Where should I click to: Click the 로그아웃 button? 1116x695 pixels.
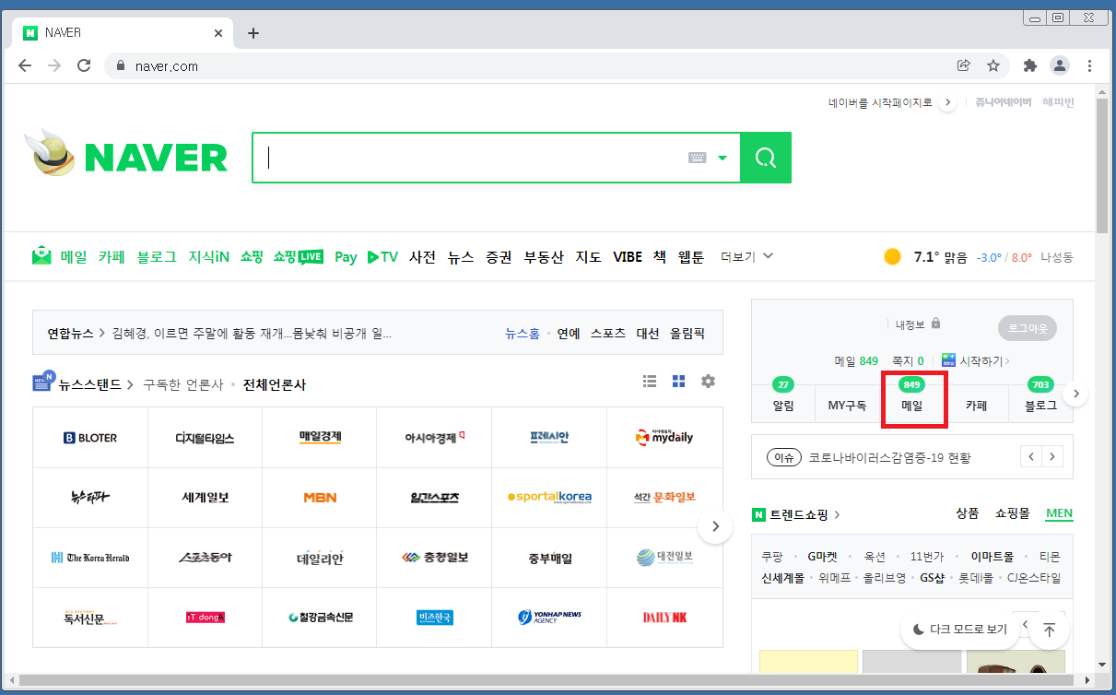(x=1028, y=328)
